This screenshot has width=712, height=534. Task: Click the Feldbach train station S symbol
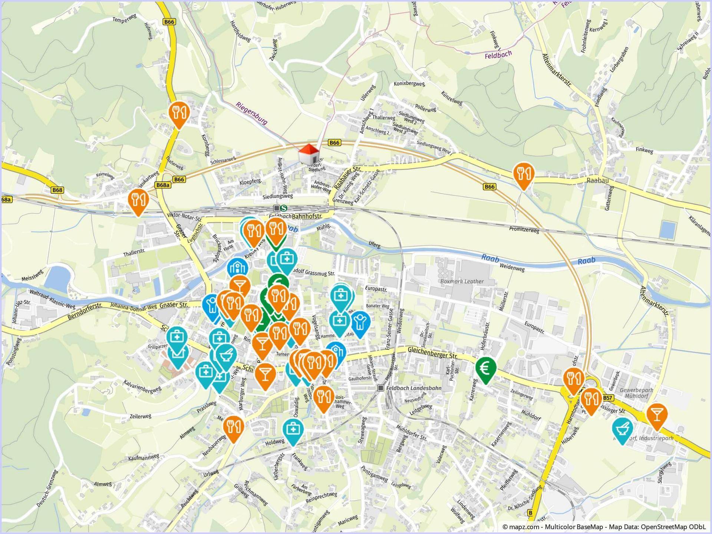pos(284,208)
